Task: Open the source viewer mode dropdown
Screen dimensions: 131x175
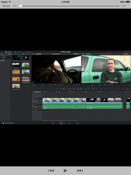Action: 34,85
